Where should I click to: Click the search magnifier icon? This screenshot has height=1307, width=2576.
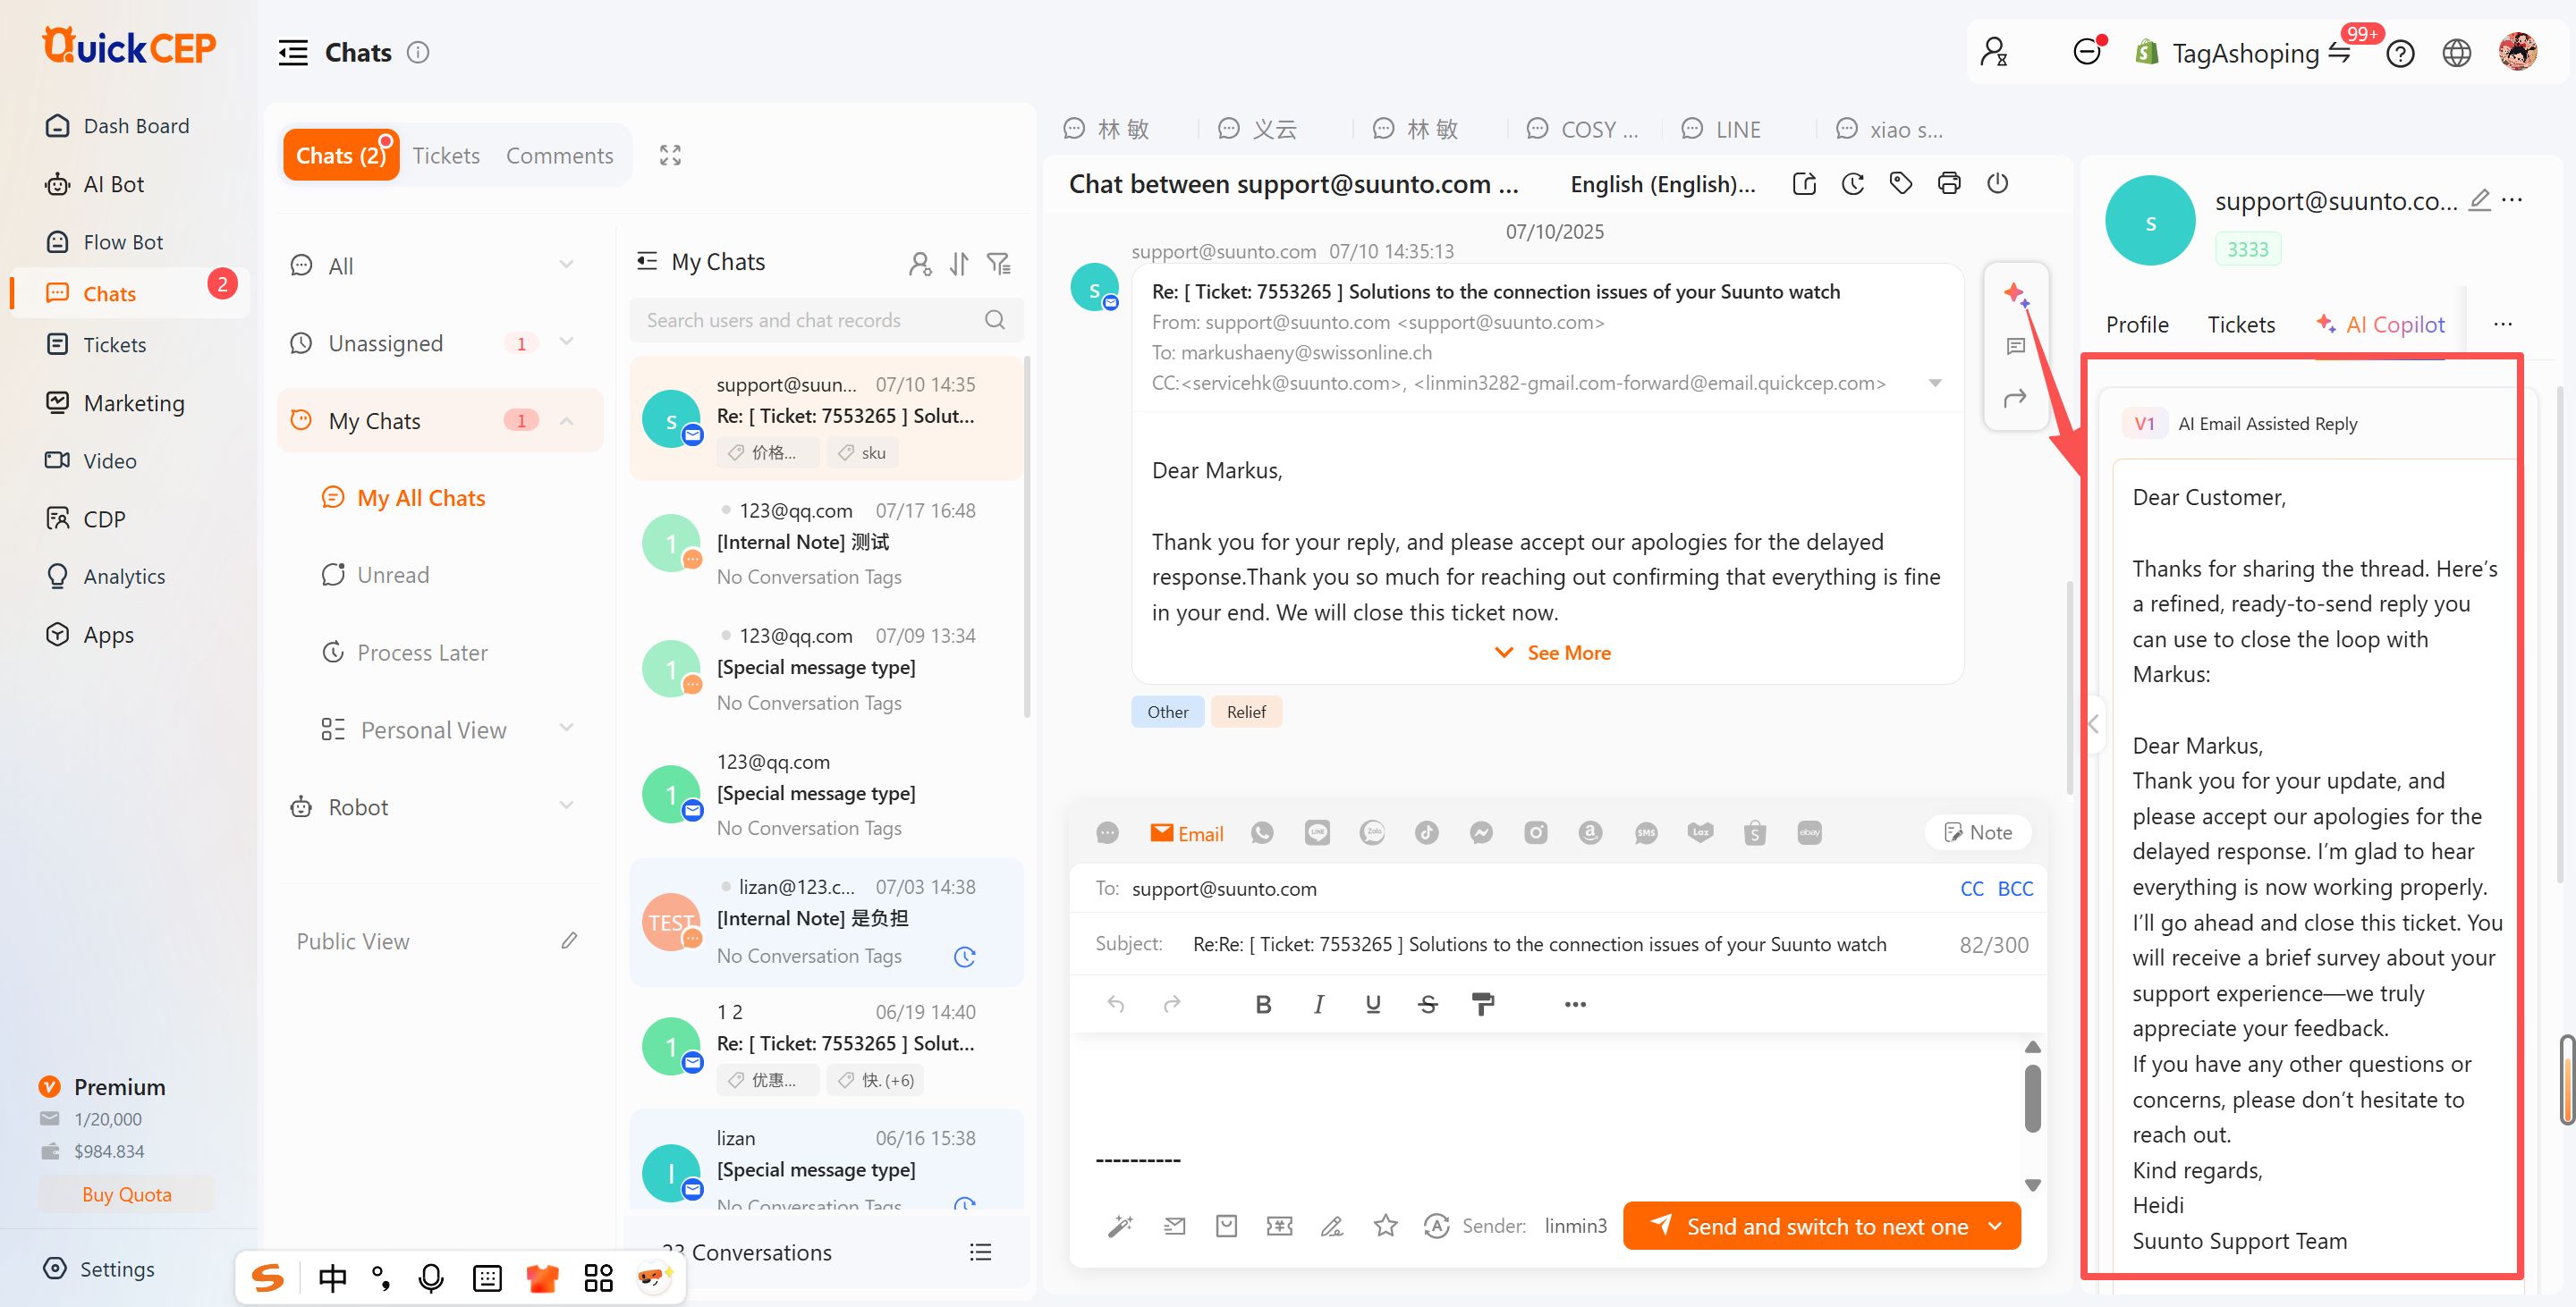(x=994, y=320)
